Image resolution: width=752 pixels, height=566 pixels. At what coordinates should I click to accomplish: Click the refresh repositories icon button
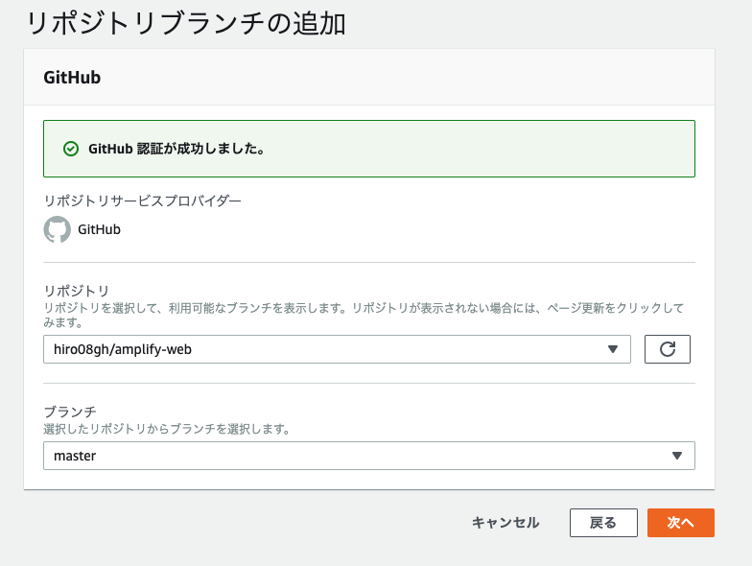coord(668,350)
